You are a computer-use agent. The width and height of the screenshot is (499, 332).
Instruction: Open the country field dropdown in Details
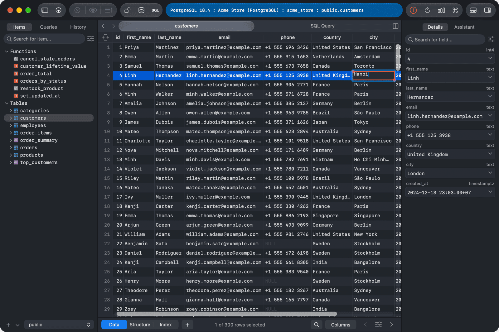coord(490,154)
